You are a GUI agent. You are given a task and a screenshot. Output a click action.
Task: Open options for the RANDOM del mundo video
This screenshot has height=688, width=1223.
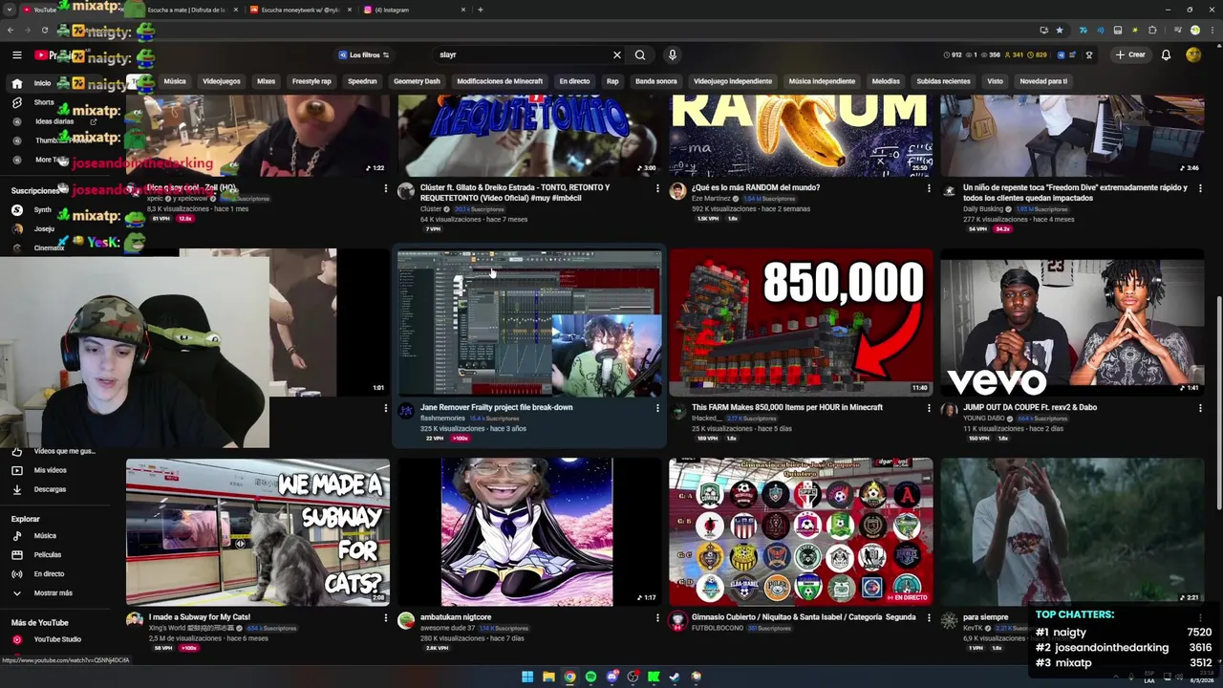pos(929,188)
